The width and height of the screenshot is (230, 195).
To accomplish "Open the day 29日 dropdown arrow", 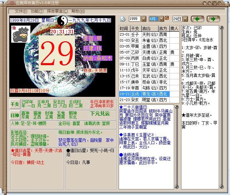I will pos(185,19).
